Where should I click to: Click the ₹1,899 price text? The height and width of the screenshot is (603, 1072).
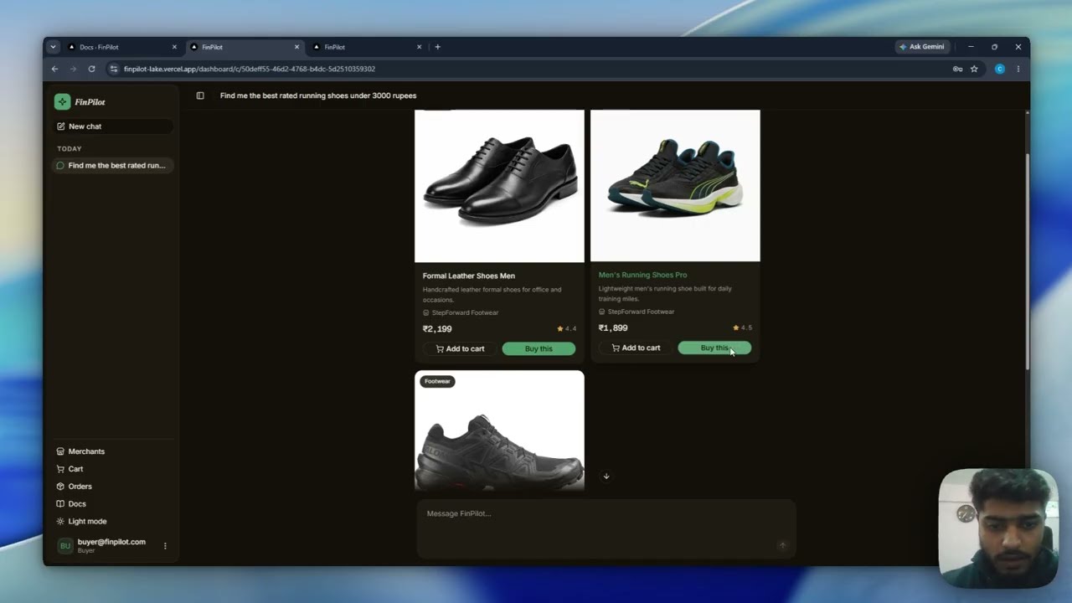point(613,328)
